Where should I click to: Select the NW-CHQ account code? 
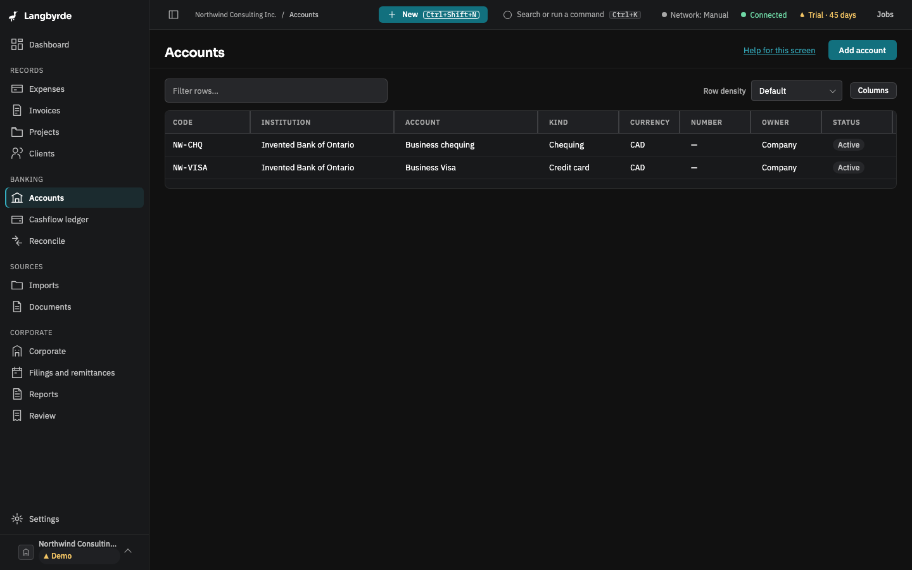click(x=187, y=145)
